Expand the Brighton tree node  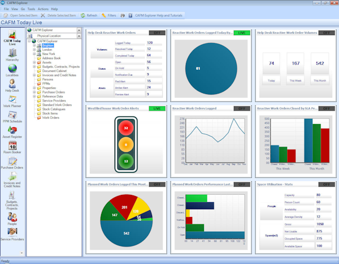(x=34, y=45)
